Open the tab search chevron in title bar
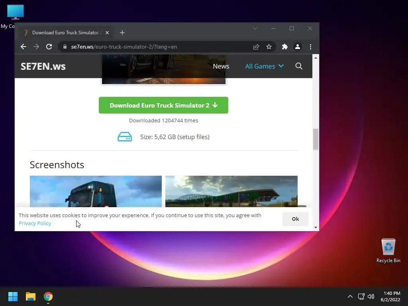This screenshot has width=408, height=306. [x=255, y=28]
